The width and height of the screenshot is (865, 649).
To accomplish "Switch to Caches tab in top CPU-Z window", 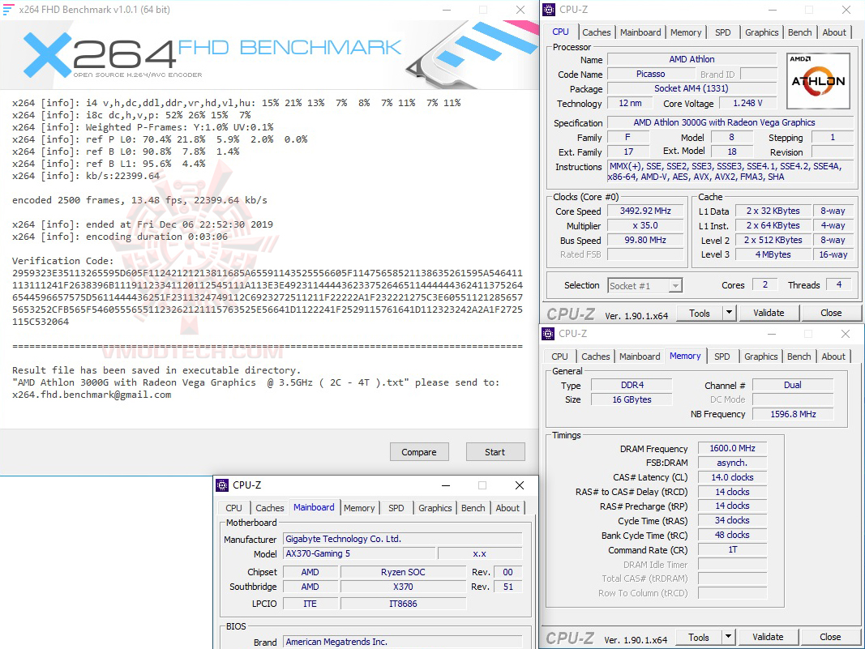I will point(597,32).
